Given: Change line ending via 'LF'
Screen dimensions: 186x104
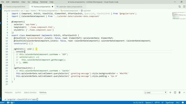Looking at the screenshot, I should pos(162,103).
